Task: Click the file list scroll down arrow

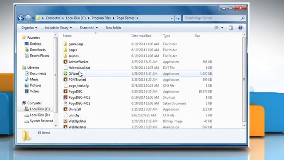Action: pos(244,125)
